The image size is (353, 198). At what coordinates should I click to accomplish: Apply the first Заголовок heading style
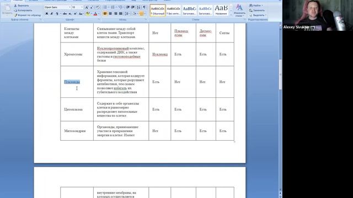tap(189, 10)
